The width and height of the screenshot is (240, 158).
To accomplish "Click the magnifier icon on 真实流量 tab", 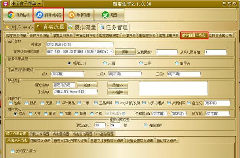I will 38,27.
